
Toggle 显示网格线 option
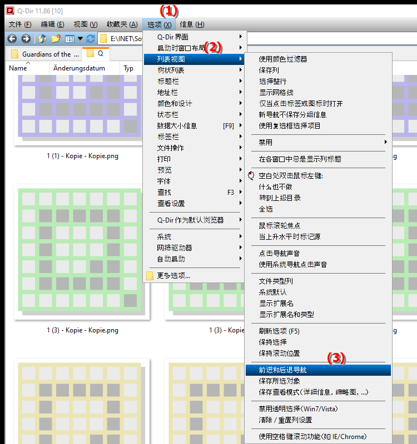tap(318, 92)
